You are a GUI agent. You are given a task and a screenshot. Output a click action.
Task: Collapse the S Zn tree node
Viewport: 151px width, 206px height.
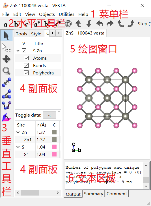click(x=18, y=51)
